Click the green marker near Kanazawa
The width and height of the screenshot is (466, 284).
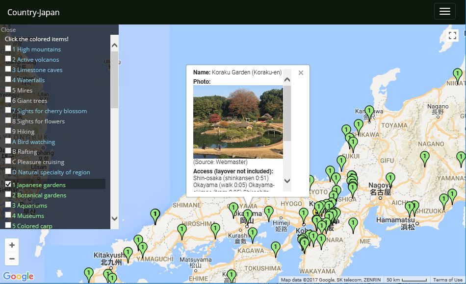point(369,112)
